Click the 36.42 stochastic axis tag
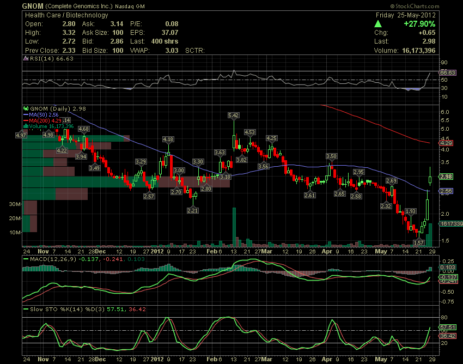463x364 pixels. point(448,336)
